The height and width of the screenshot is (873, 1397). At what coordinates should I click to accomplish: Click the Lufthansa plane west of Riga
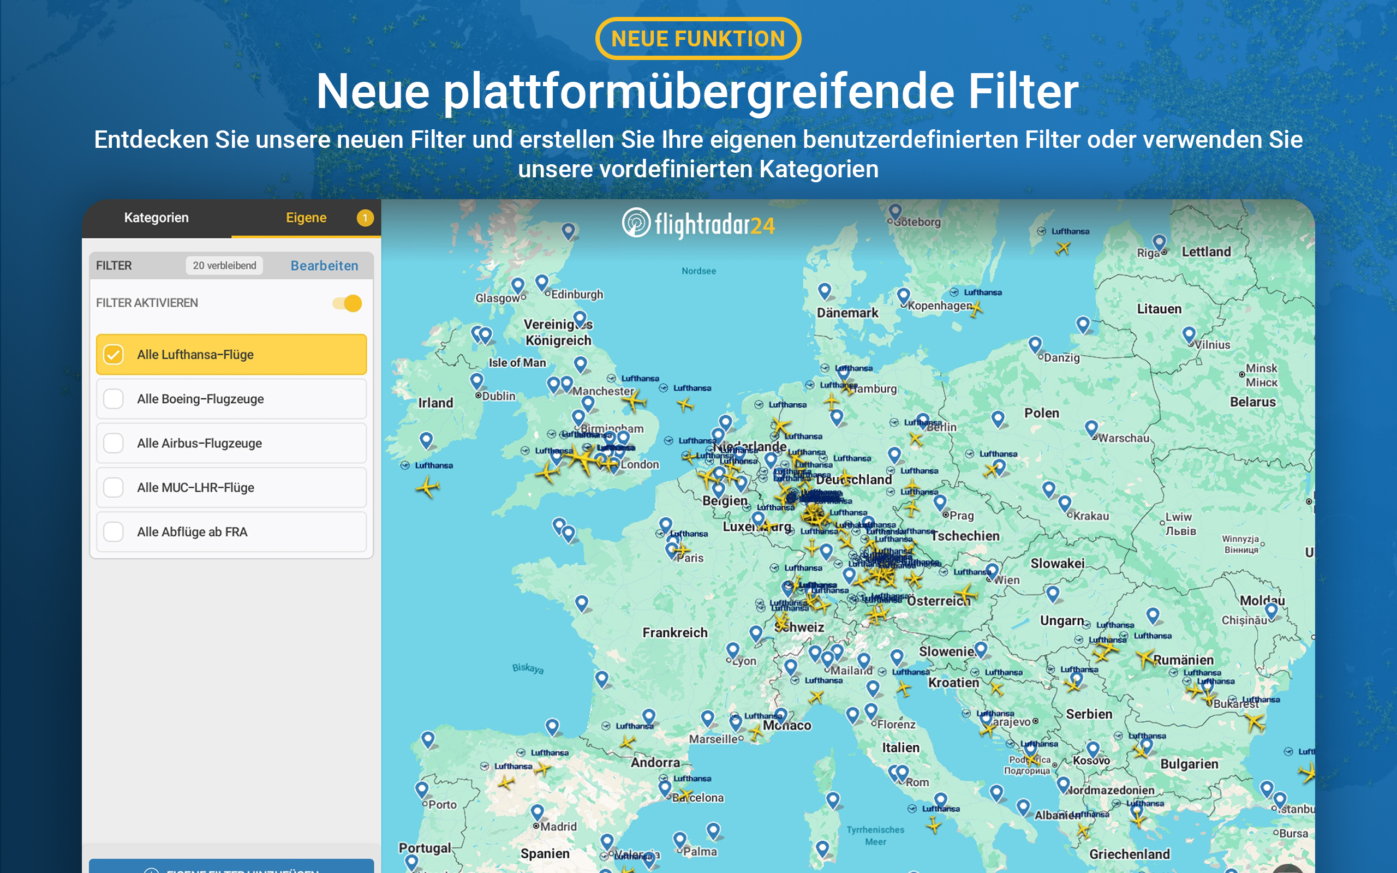coord(1063,248)
